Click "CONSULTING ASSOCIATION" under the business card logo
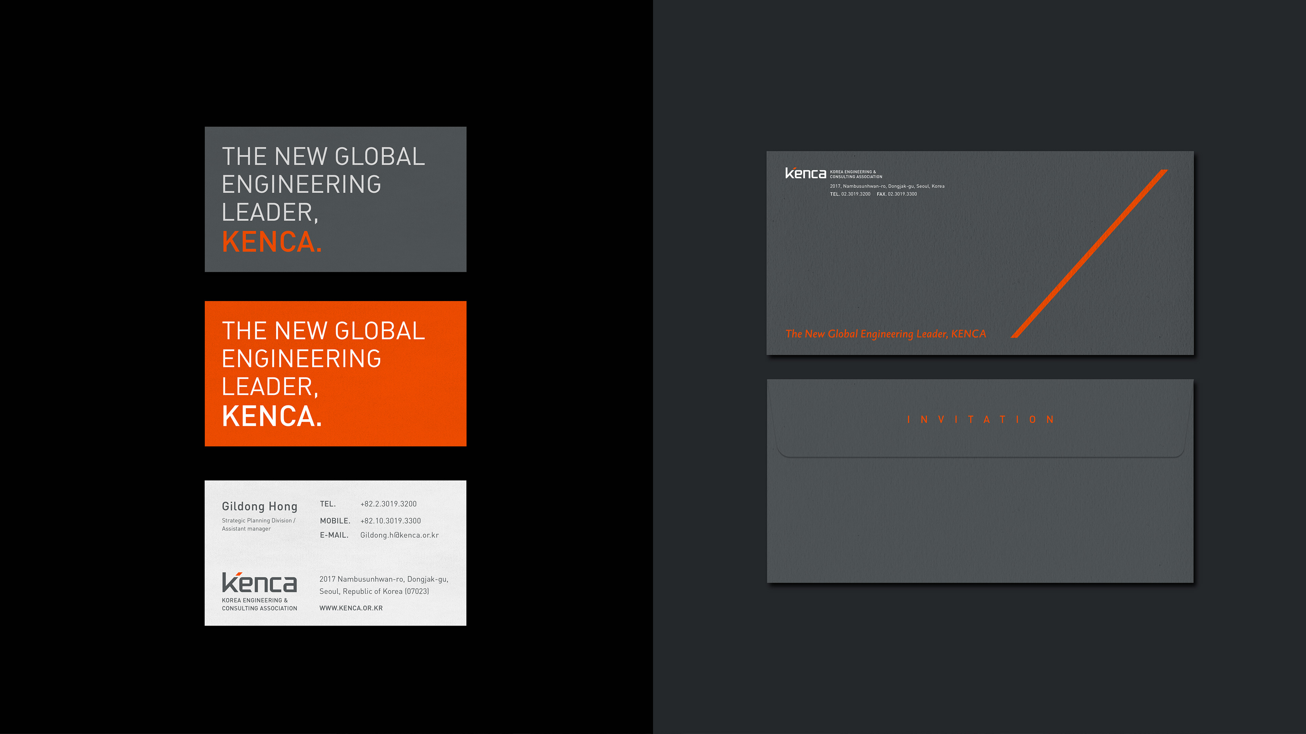1306x734 pixels. [x=259, y=608]
